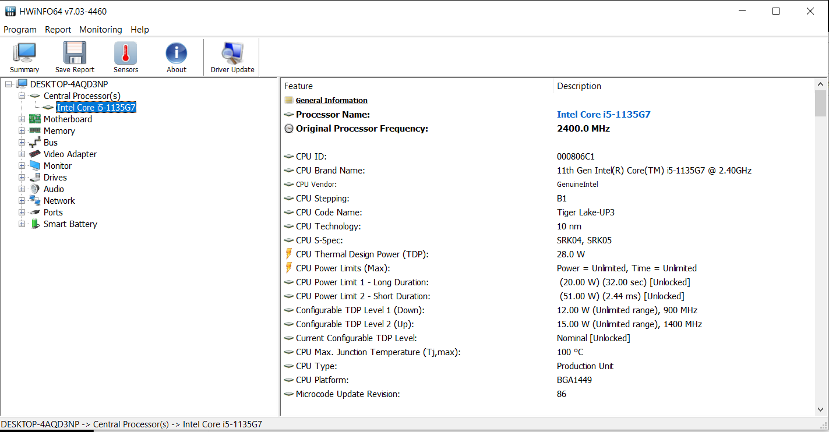Open the Program menu
Viewport: 829px width, 432px height.
(20, 30)
